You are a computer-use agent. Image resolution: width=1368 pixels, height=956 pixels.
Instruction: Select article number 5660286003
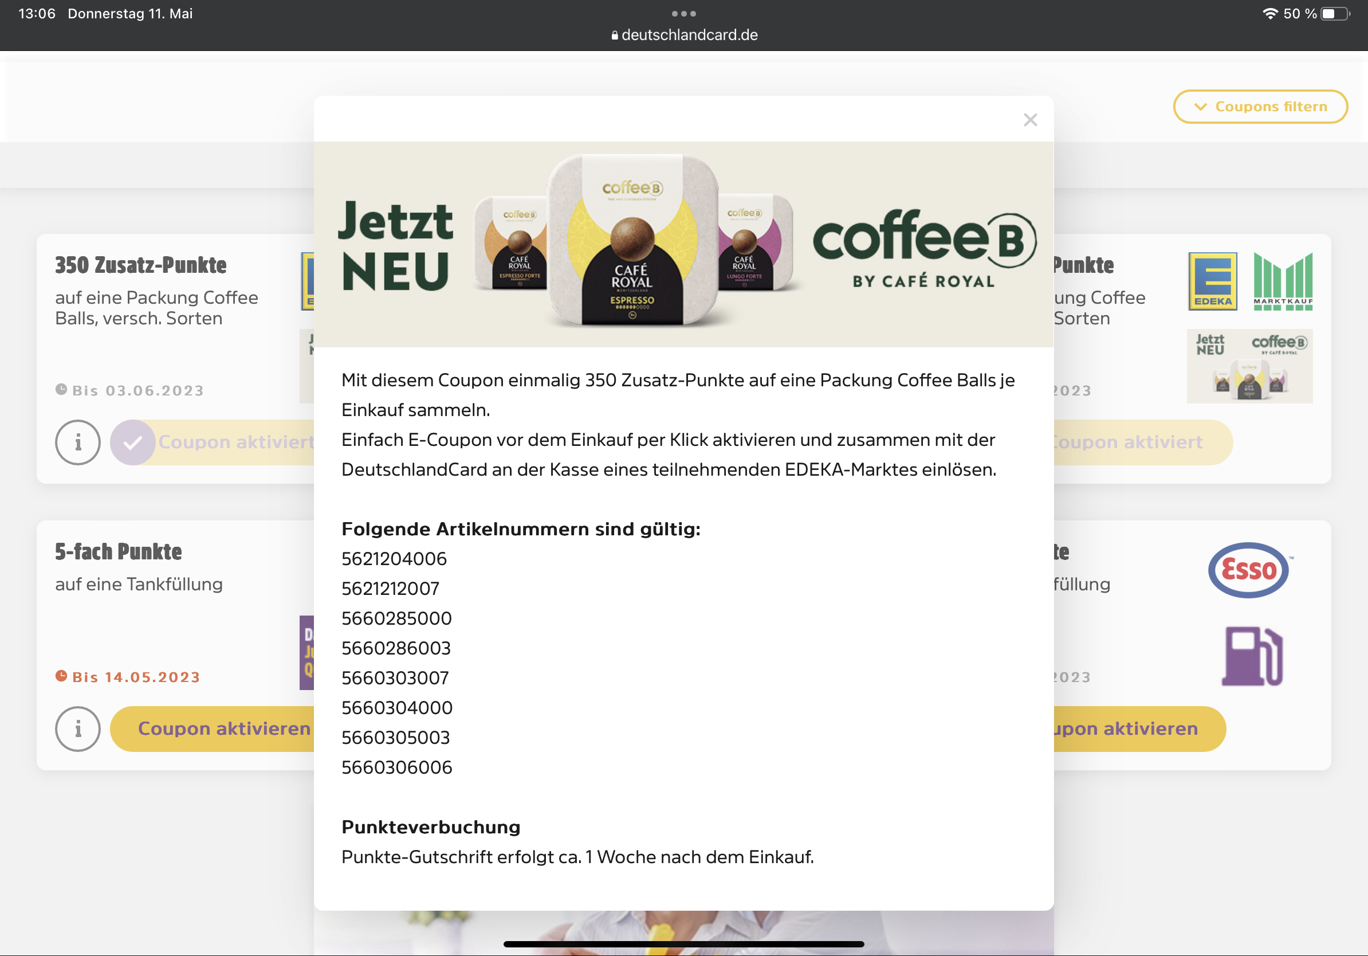click(396, 648)
